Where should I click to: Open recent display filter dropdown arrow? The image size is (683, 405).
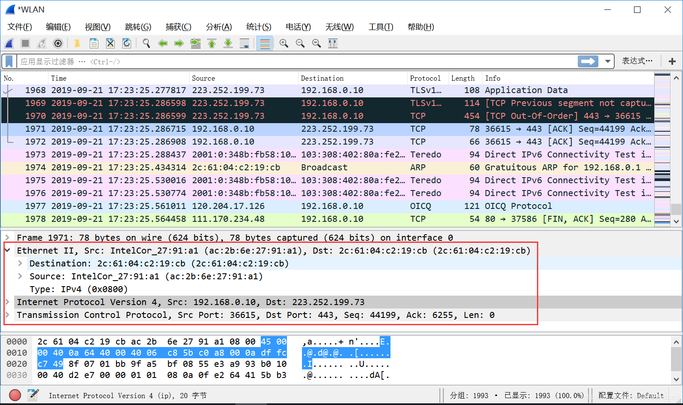pyautogui.click(x=608, y=61)
